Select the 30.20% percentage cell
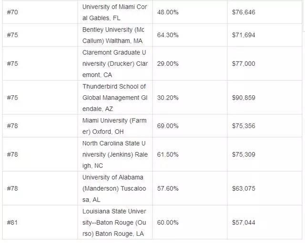This screenshot has height=243, width=305. (190, 98)
